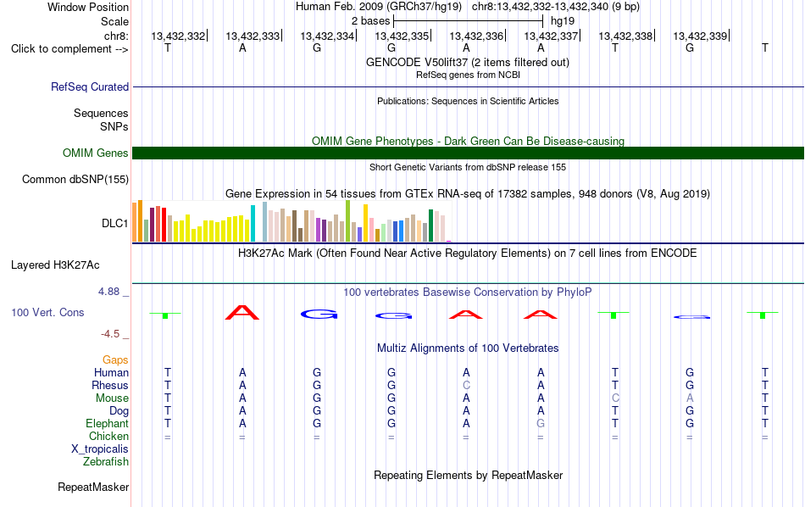805x507 pixels.
Task: Open the RefSeq Curated track label
Action: tap(89, 86)
